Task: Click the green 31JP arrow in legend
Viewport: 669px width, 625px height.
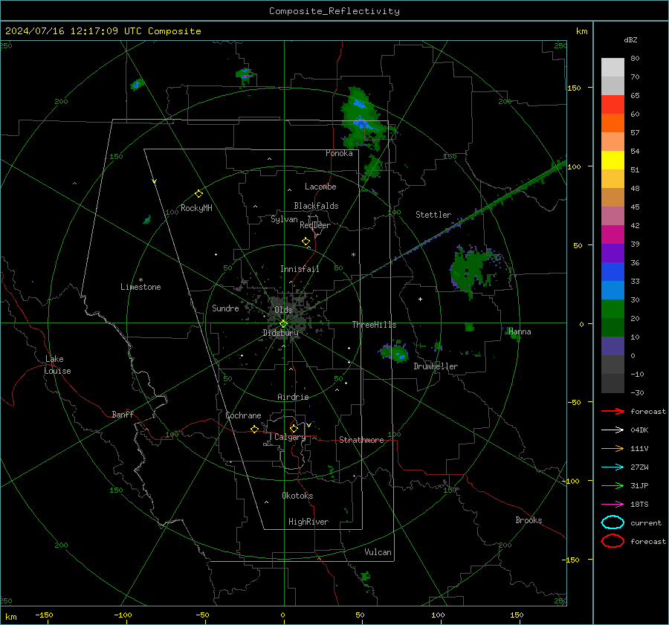Action: point(613,485)
